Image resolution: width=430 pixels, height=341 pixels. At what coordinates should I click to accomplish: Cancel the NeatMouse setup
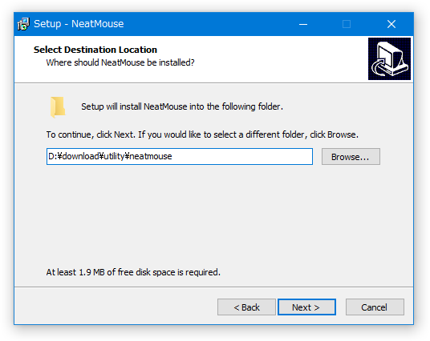tap(375, 307)
